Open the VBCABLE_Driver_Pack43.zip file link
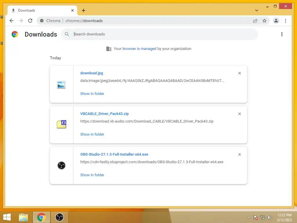The image size is (297, 223). tap(104, 114)
